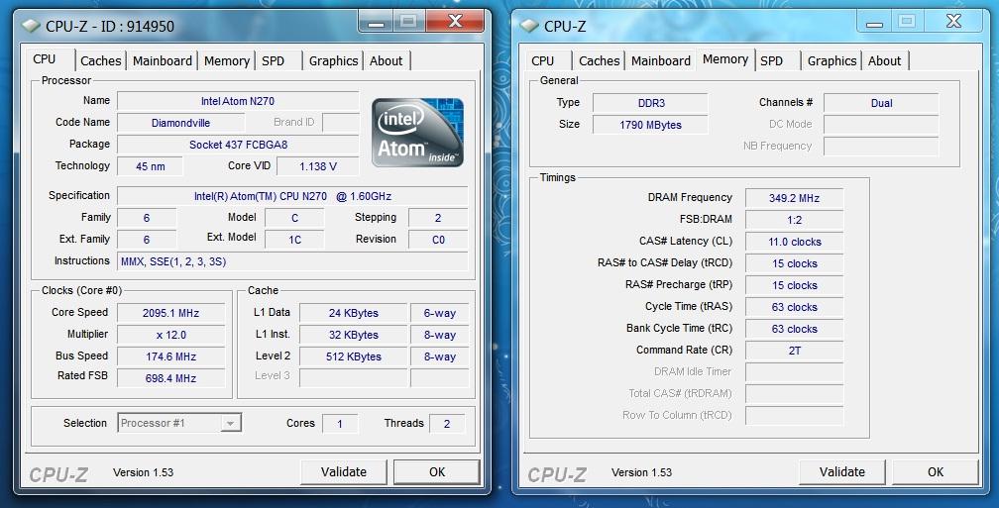This screenshot has height=508, width=999.
Task: Click the Technology value '45 nm'
Action: [150, 166]
